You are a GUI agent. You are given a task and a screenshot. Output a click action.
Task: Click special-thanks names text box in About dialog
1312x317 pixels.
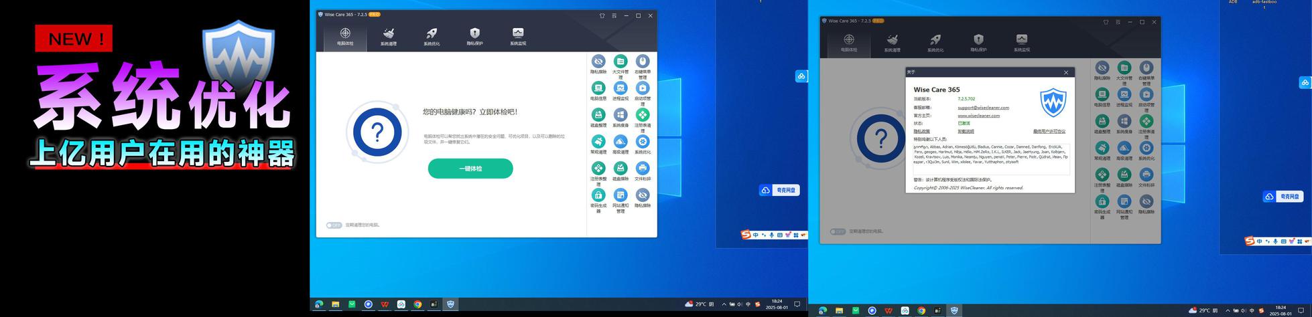(x=991, y=159)
